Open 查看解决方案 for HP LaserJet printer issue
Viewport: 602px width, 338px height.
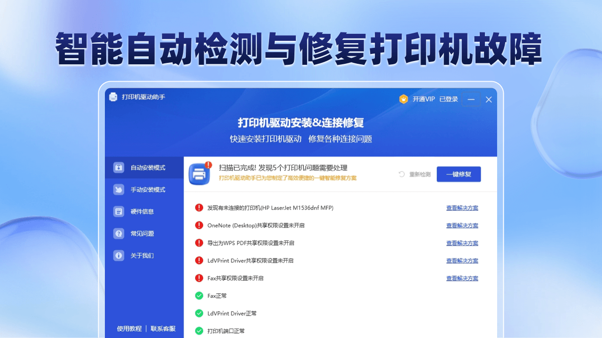[462, 207]
